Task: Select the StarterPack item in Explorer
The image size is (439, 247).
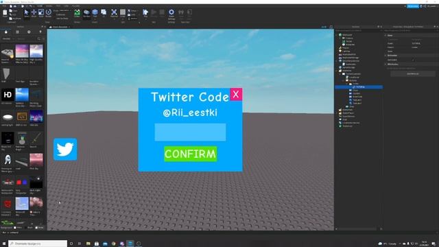Action: 348,110
